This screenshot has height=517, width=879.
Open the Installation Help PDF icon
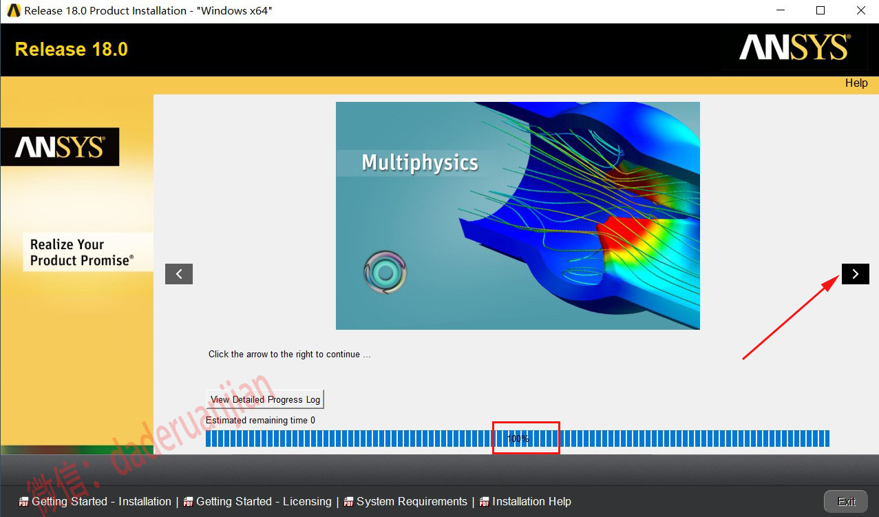click(x=485, y=502)
